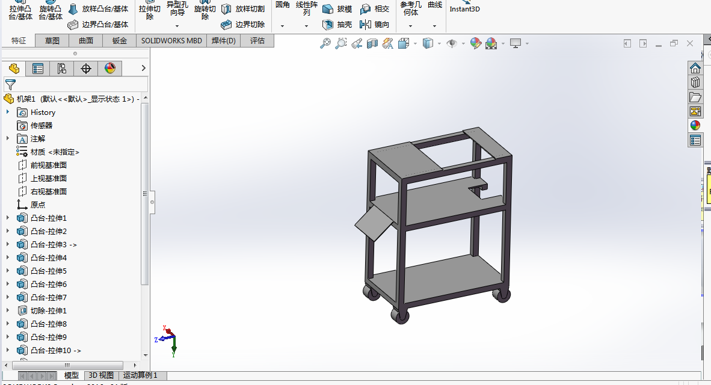Viewport: 711px width, 385px height.
Task: Switch to the Sheet Metal (钣金) tab
Action: click(120, 41)
